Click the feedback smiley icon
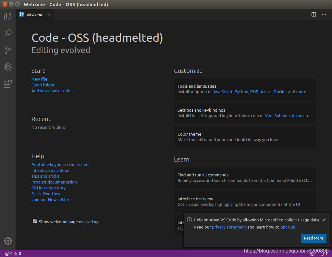The width and height of the screenshot is (332, 257). [312, 254]
